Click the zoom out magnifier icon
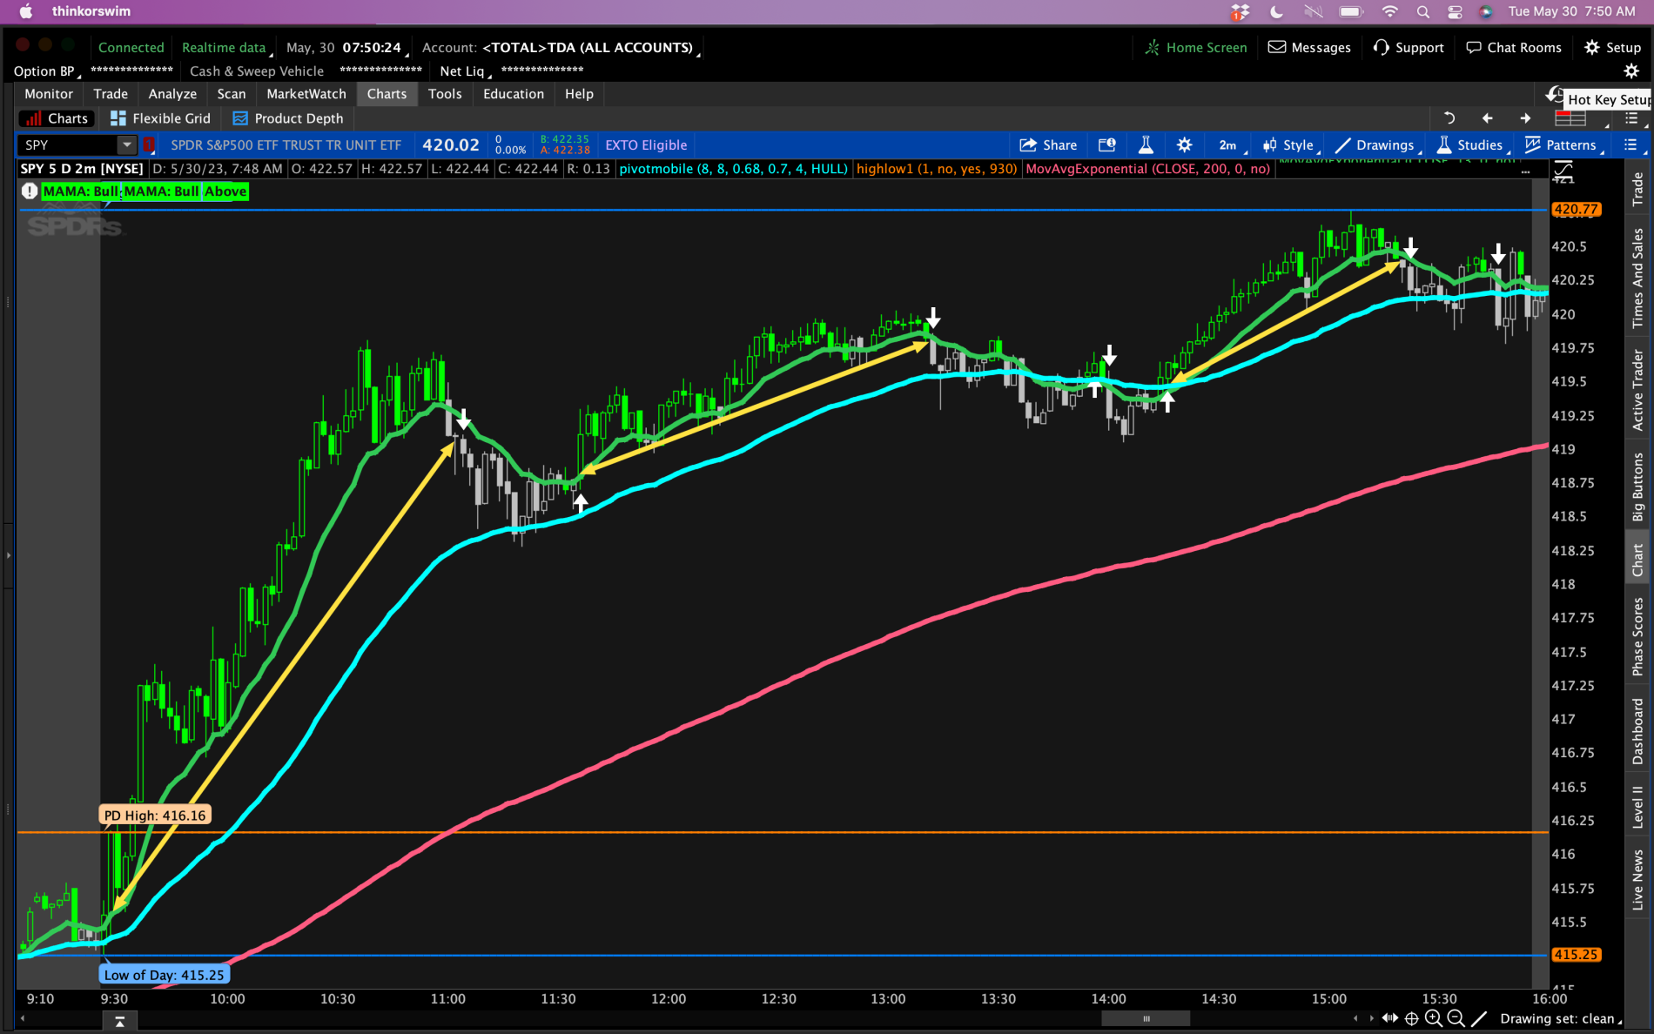This screenshot has width=1654, height=1034. 1456,1018
